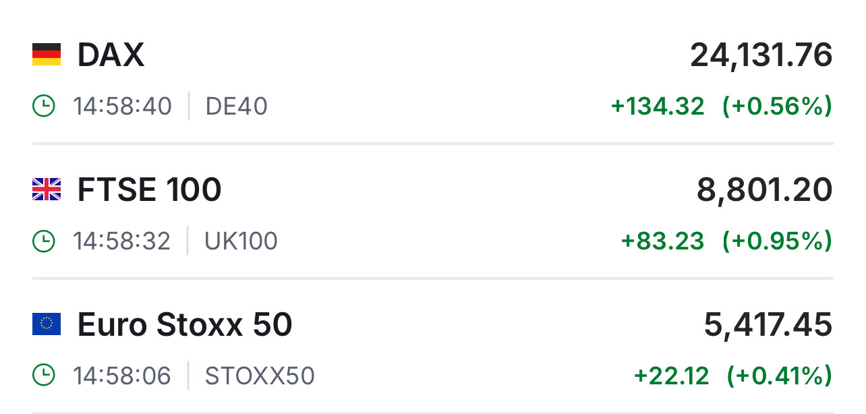Click the German flag icon beside DAX
Image resolution: width=866 pixels, height=414 pixels.
[47, 55]
